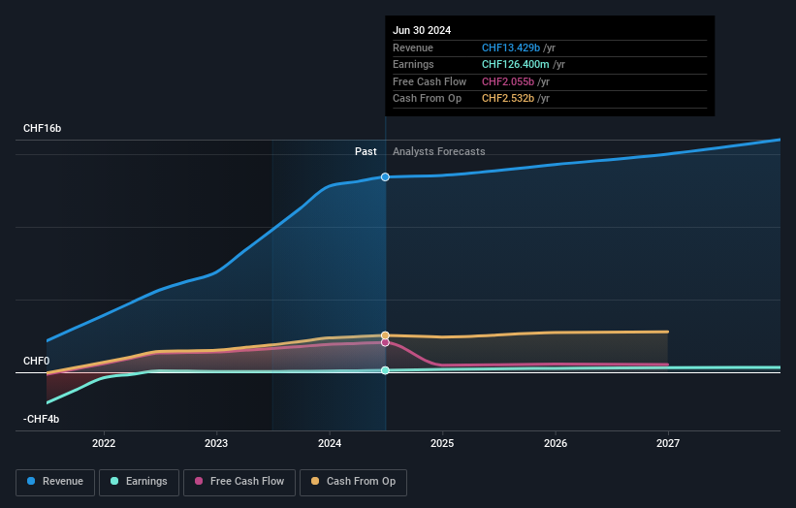Screen dimensions: 796x508
Task: Click the Cash From Op label in tooltip
Action: pyautogui.click(x=427, y=99)
